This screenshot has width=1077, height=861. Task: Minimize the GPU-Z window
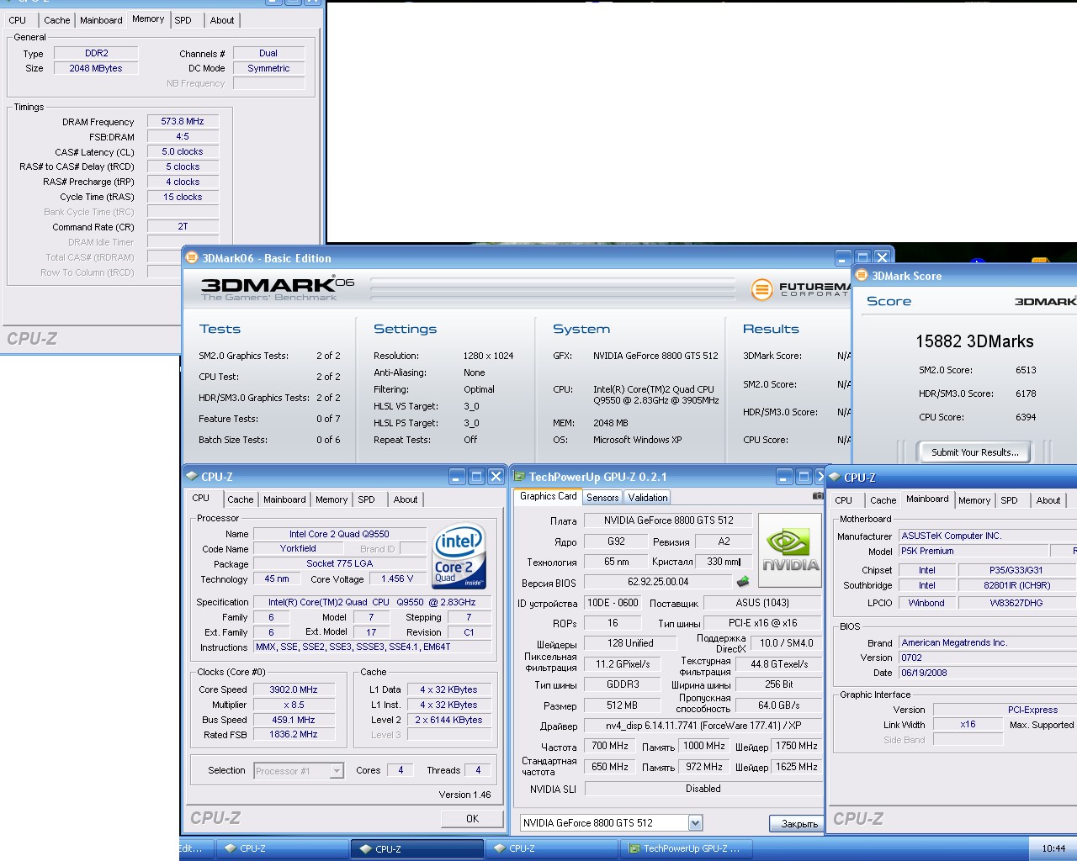pos(784,477)
